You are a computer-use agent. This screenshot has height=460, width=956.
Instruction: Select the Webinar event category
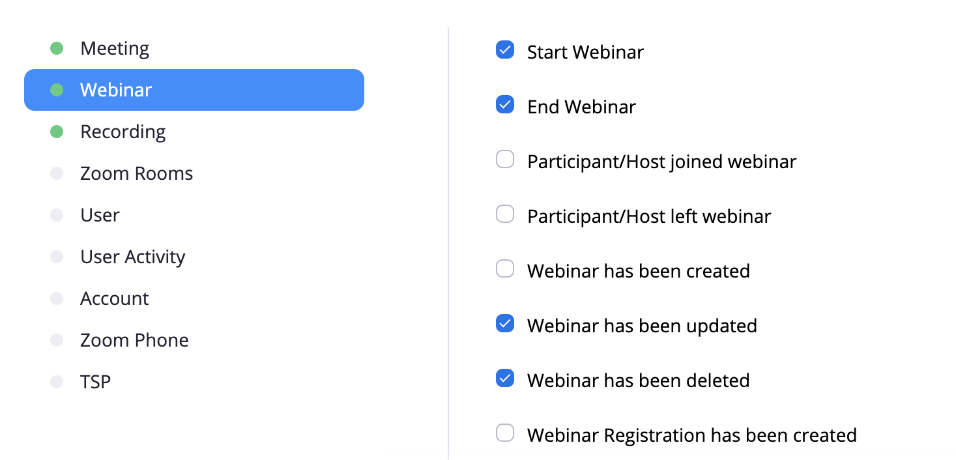tap(194, 90)
